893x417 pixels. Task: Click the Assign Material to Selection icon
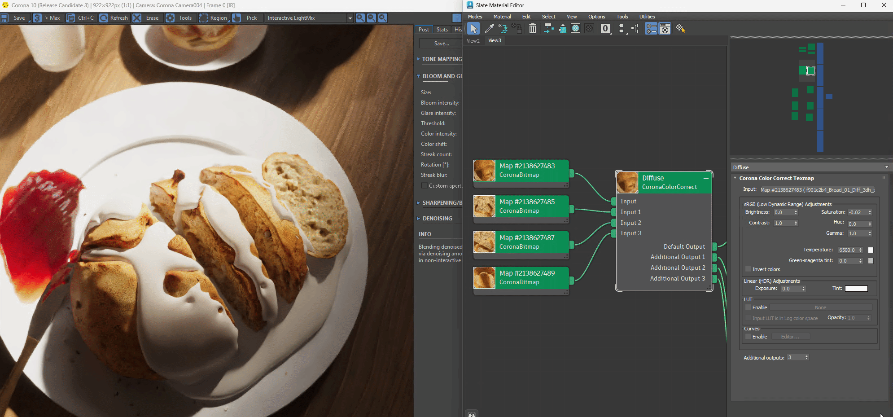click(x=517, y=29)
